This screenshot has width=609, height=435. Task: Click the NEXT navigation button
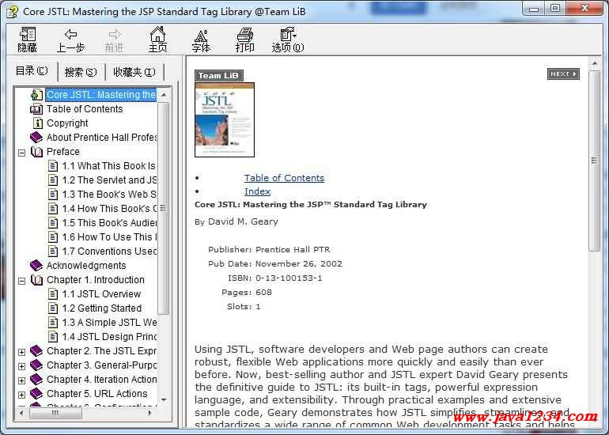point(562,74)
